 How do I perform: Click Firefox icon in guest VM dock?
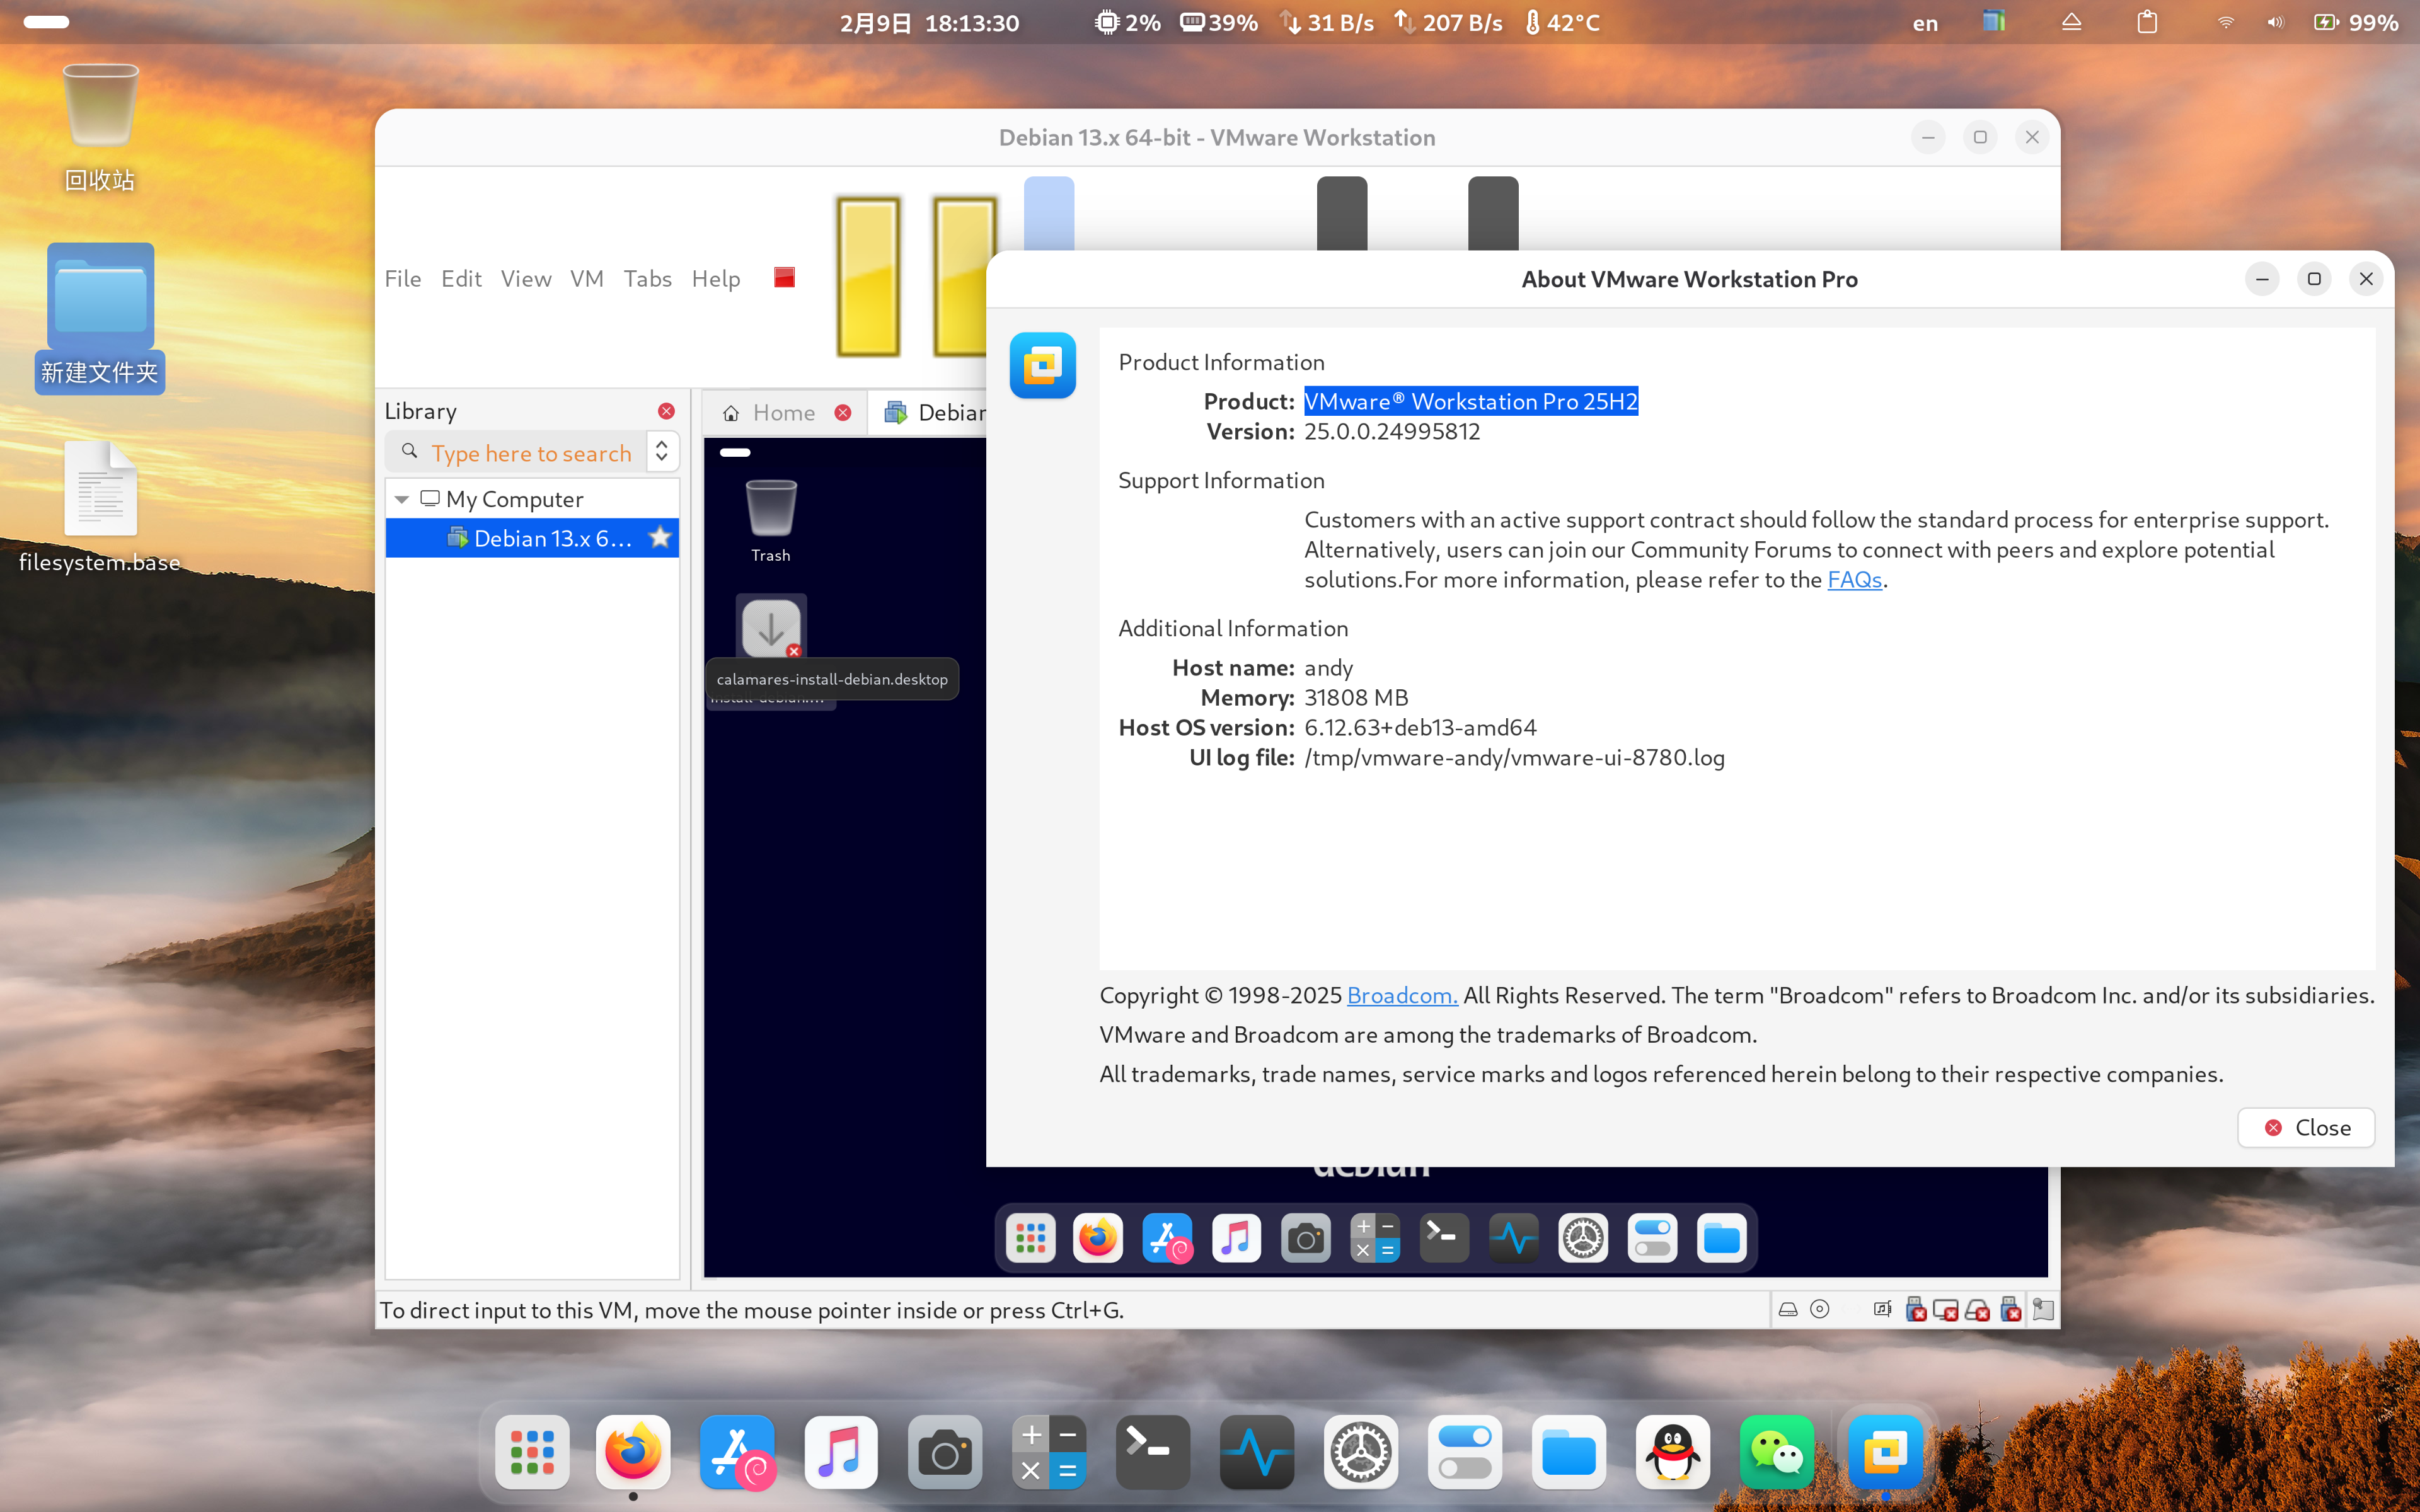[x=1098, y=1238]
